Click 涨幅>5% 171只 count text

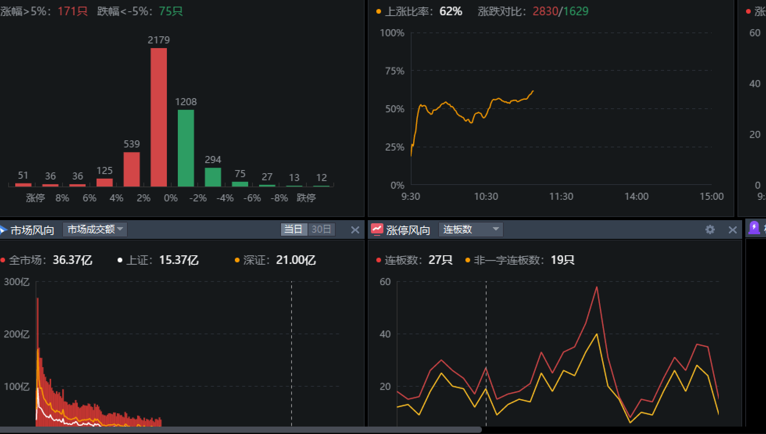(72, 11)
